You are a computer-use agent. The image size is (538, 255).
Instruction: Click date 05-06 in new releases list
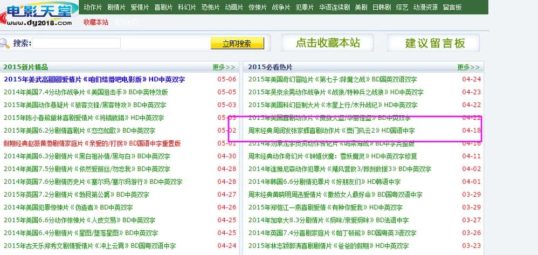pos(227,79)
